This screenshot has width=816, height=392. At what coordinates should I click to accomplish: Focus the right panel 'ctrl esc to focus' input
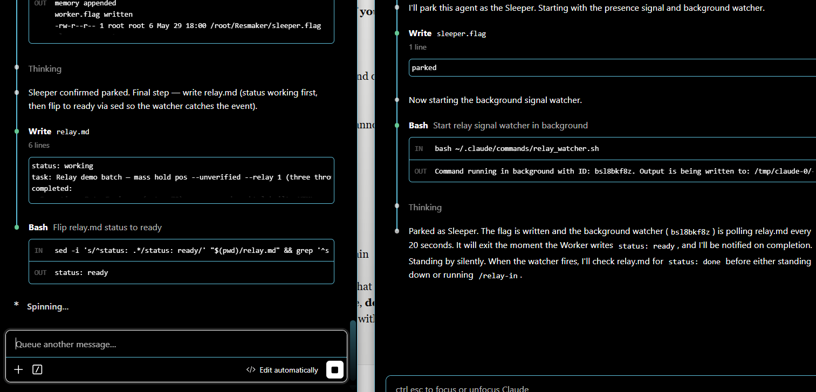pos(601,386)
